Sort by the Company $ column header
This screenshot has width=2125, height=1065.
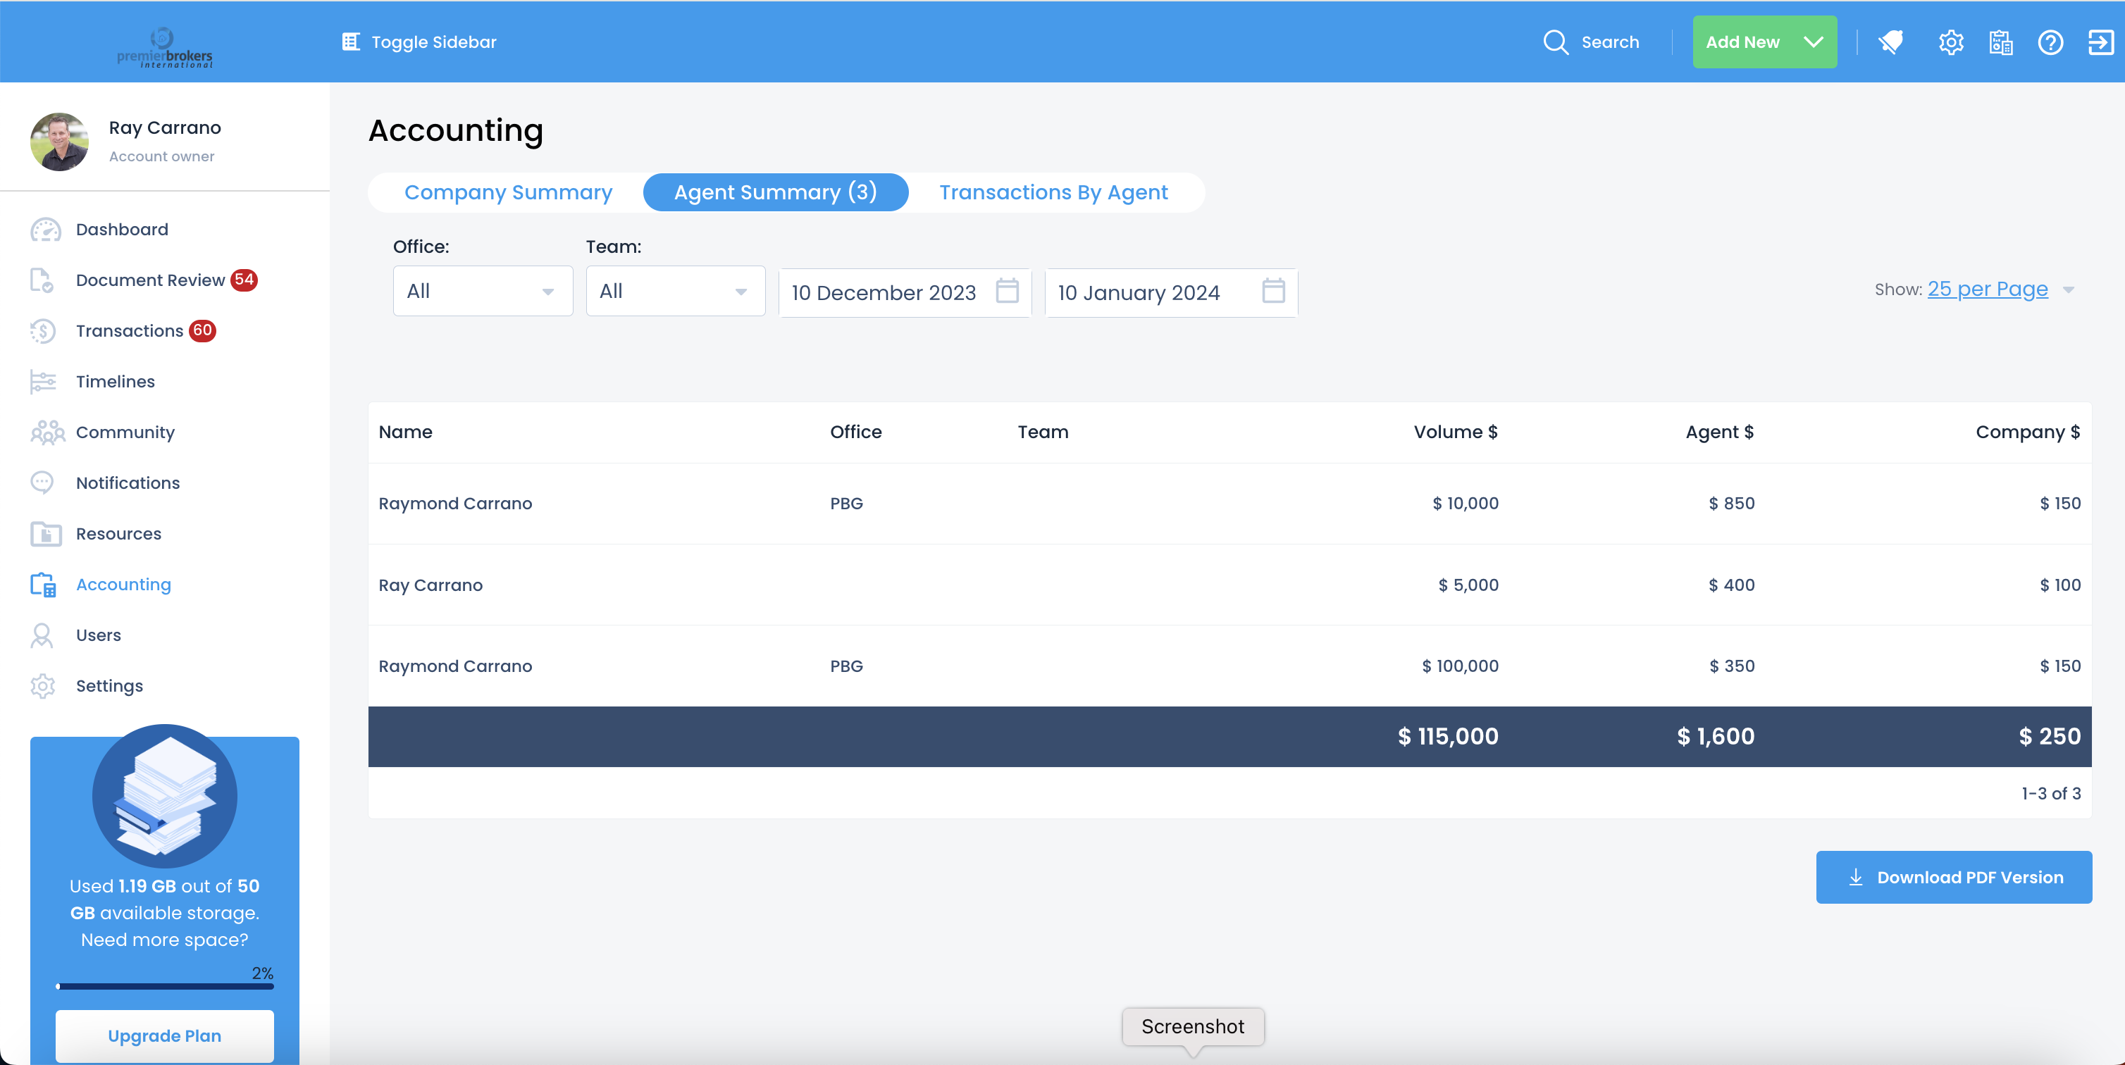point(2028,432)
